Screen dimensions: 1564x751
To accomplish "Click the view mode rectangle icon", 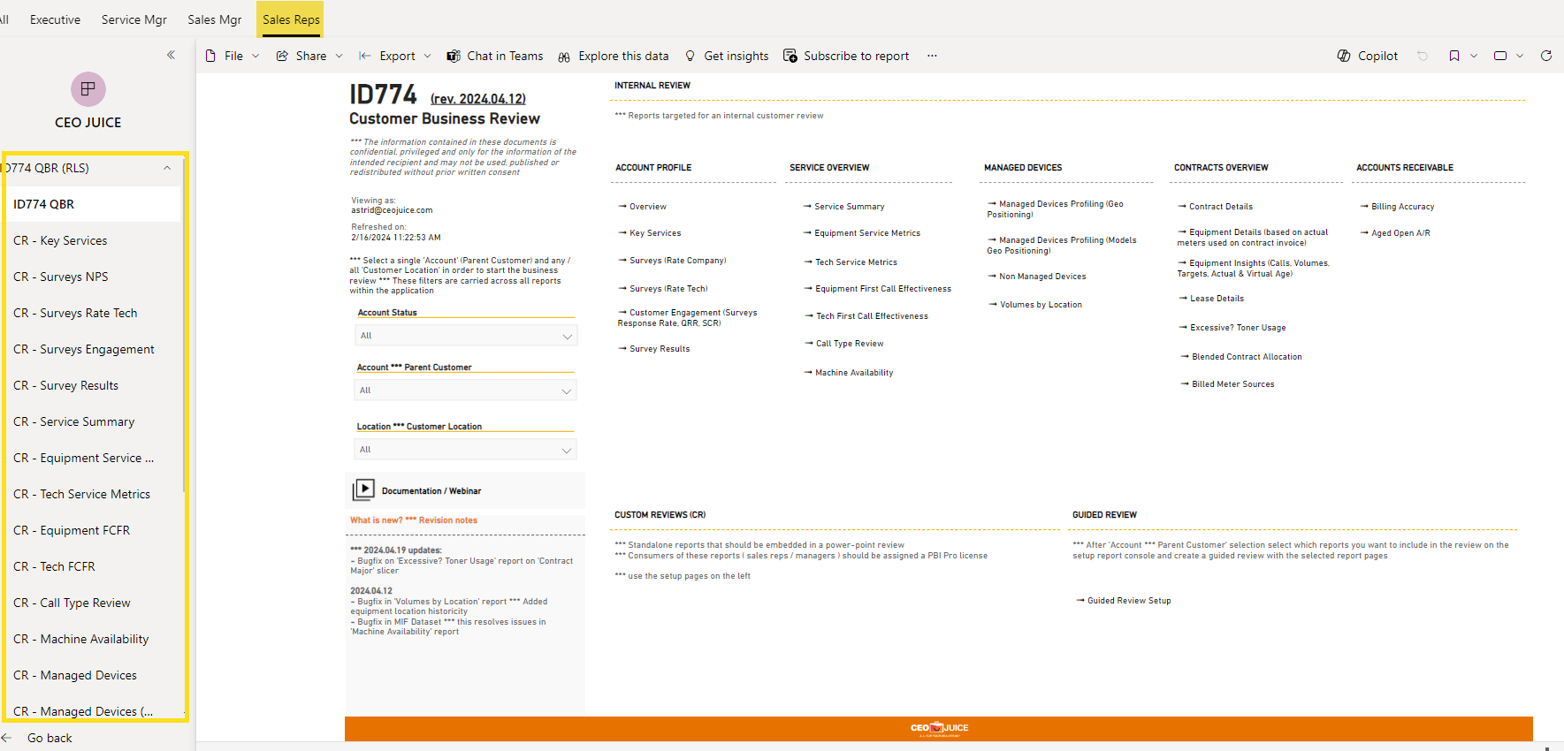I will tap(1500, 56).
